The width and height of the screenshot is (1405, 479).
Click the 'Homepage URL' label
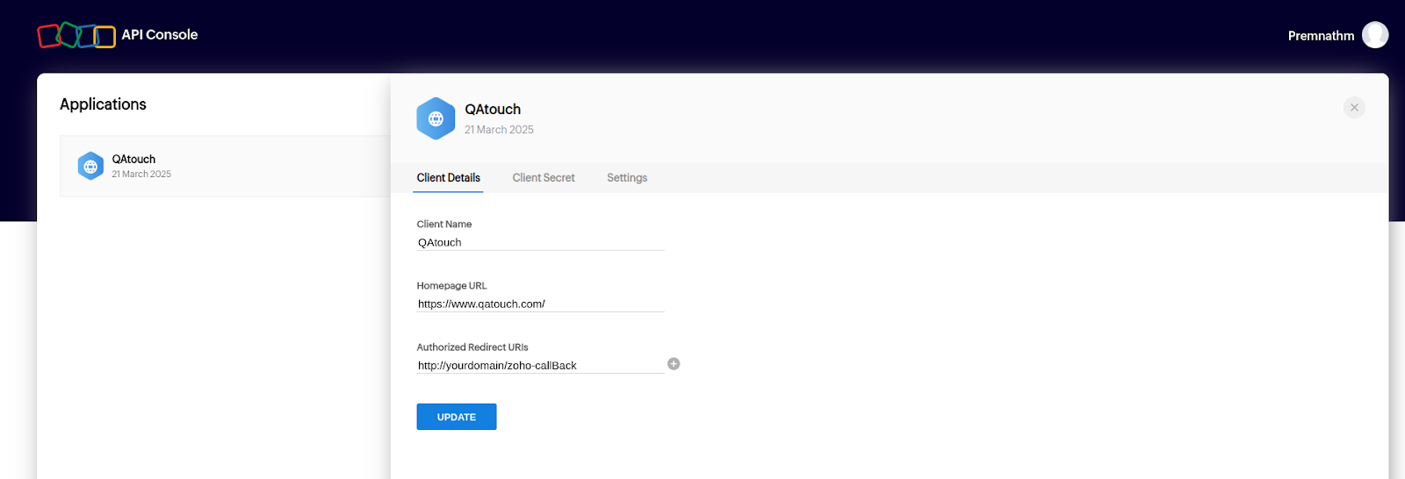tap(451, 286)
